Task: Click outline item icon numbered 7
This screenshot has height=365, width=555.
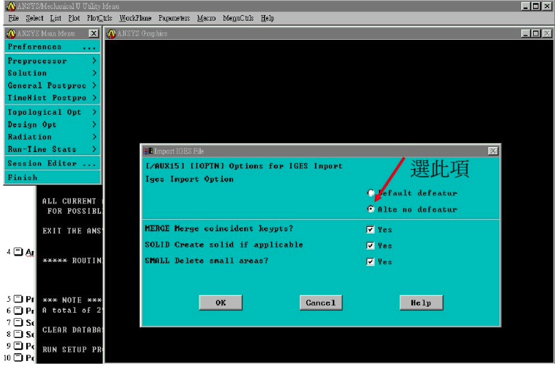Action: 18,322
